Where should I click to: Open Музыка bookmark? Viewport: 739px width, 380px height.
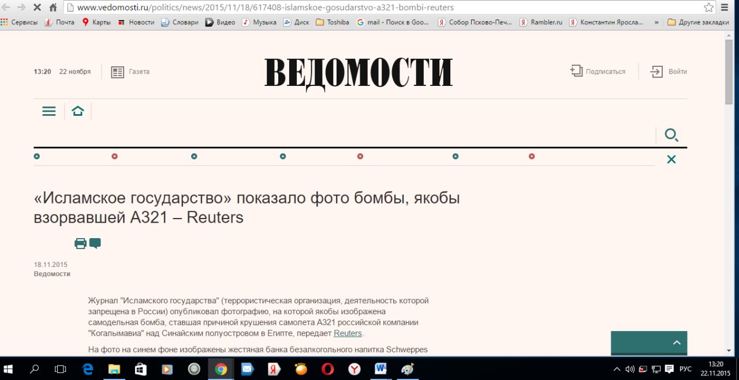click(x=259, y=22)
